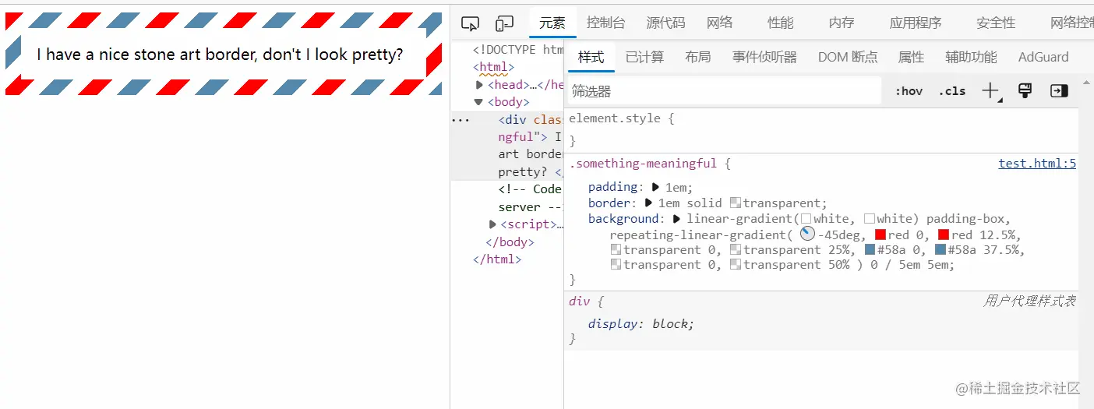Select the 属性 sub-tab
This screenshot has height=409, width=1094.
(911, 57)
